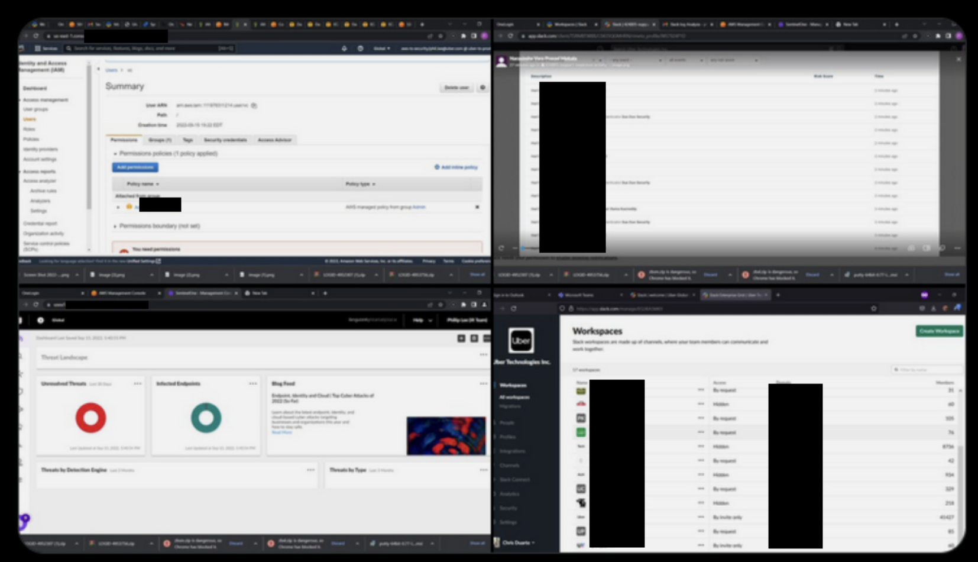
Task: Click the orange policy icon in permissions table
Action: tap(129, 207)
